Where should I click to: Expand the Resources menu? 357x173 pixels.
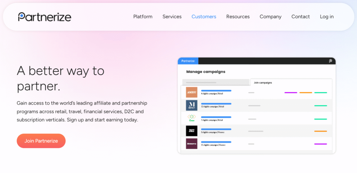click(238, 17)
